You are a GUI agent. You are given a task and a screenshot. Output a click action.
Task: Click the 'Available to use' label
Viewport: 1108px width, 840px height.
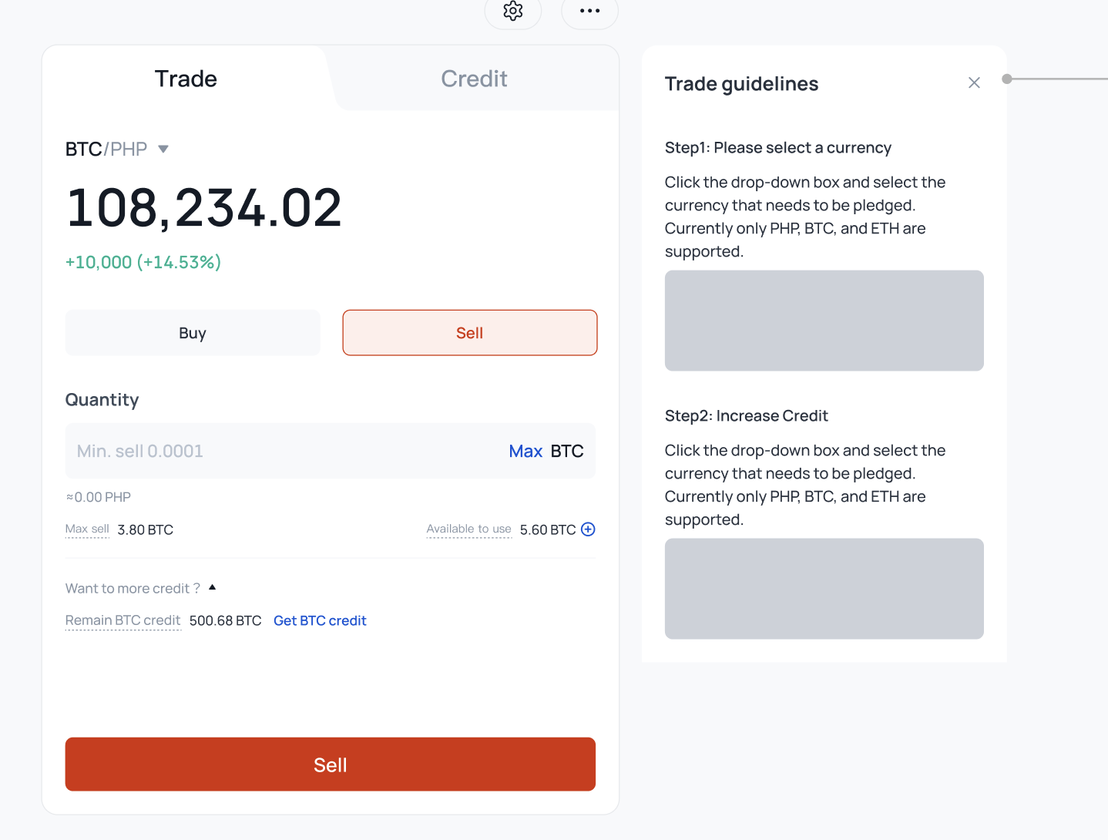pyautogui.click(x=468, y=529)
